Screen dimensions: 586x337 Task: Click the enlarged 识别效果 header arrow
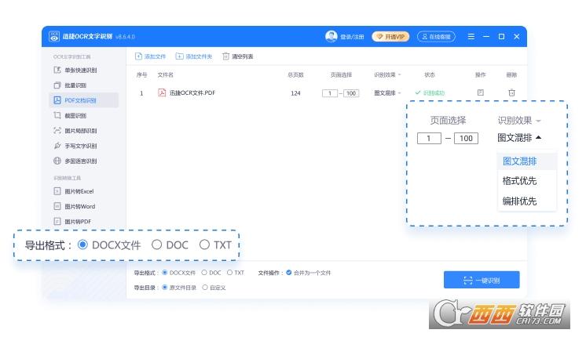(539, 121)
